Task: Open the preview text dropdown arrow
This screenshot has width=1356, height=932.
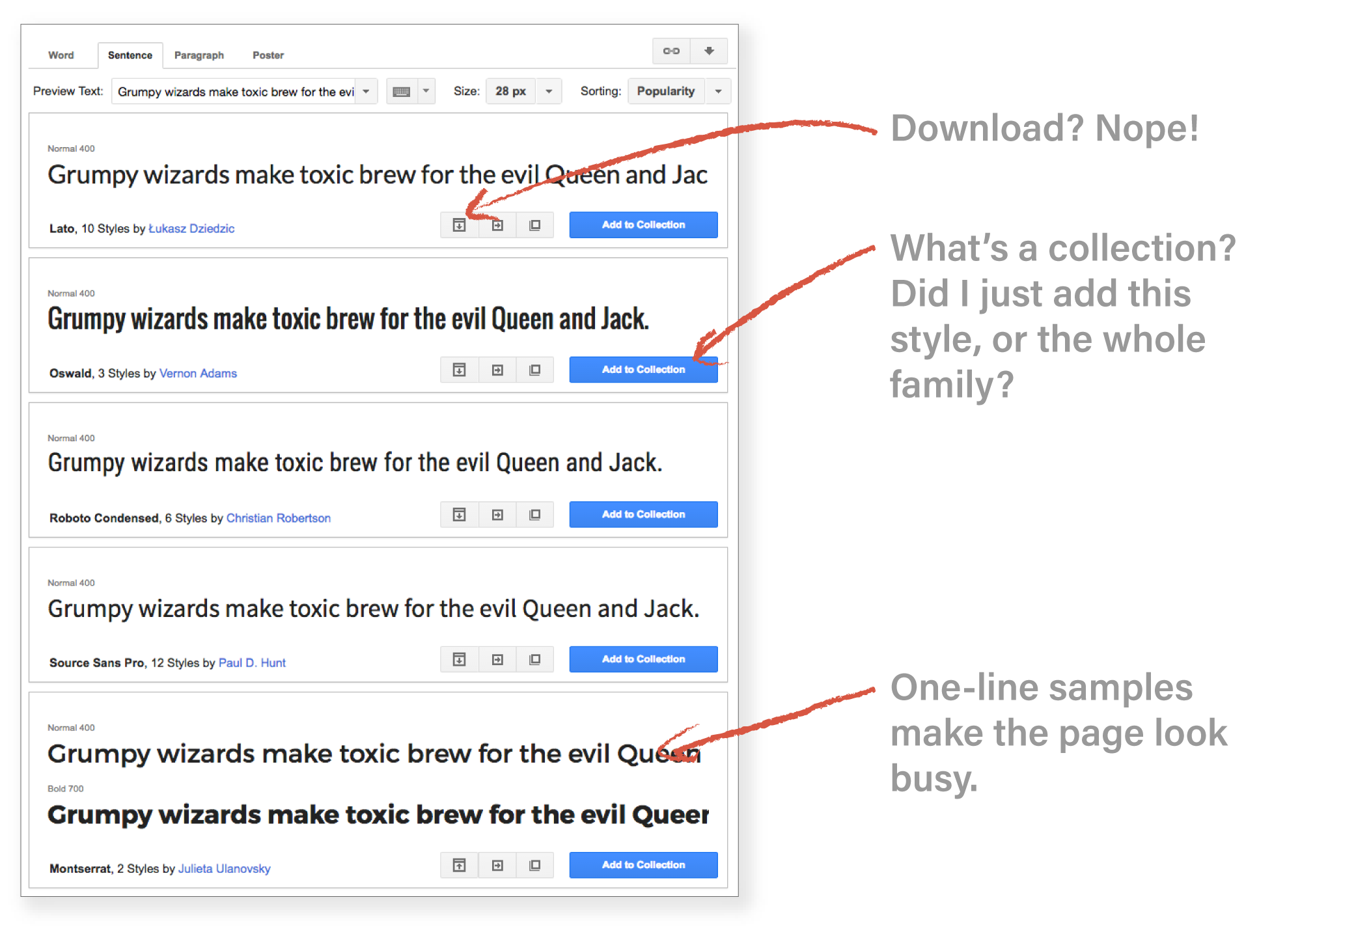Action: coord(367,92)
